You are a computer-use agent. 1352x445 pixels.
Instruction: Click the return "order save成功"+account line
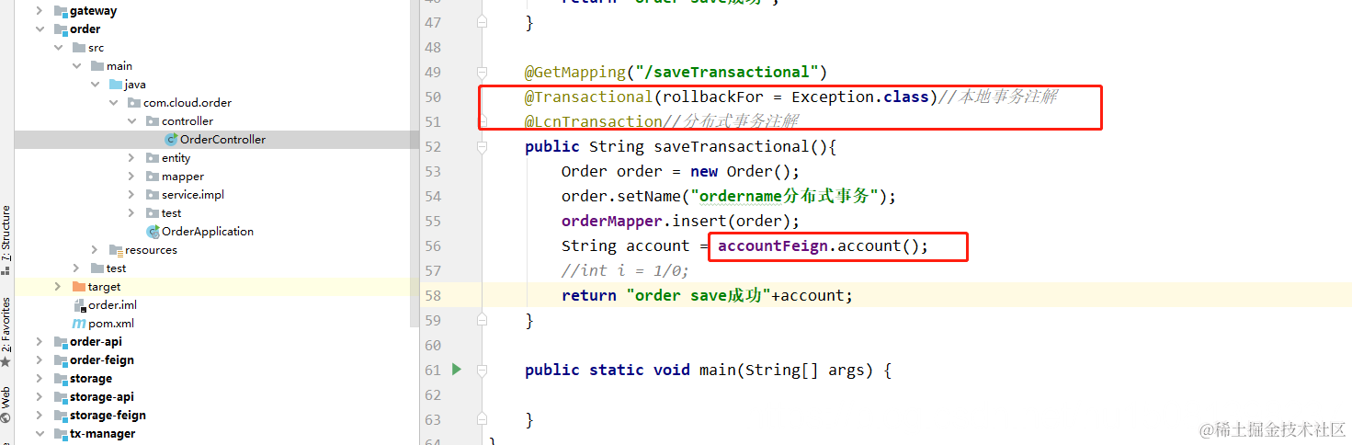[x=708, y=296]
